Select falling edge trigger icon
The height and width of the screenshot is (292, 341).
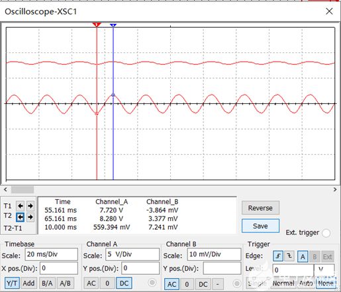pos(289,256)
